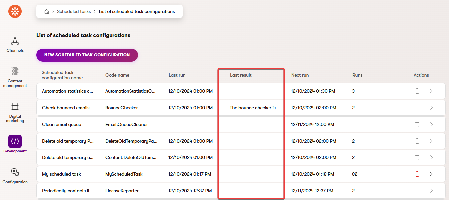Sort by Next run column header

coord(300,75)
